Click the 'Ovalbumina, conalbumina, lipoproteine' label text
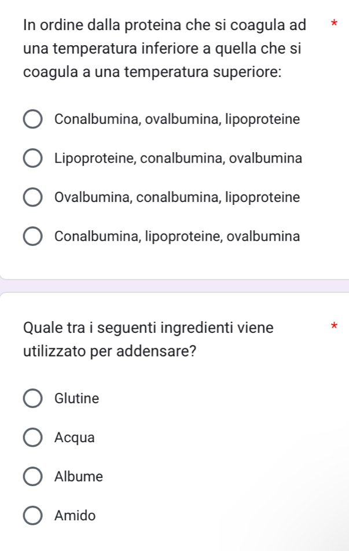Screen dimensions: 349x551 pyautogui.click(x=177, y=197)
